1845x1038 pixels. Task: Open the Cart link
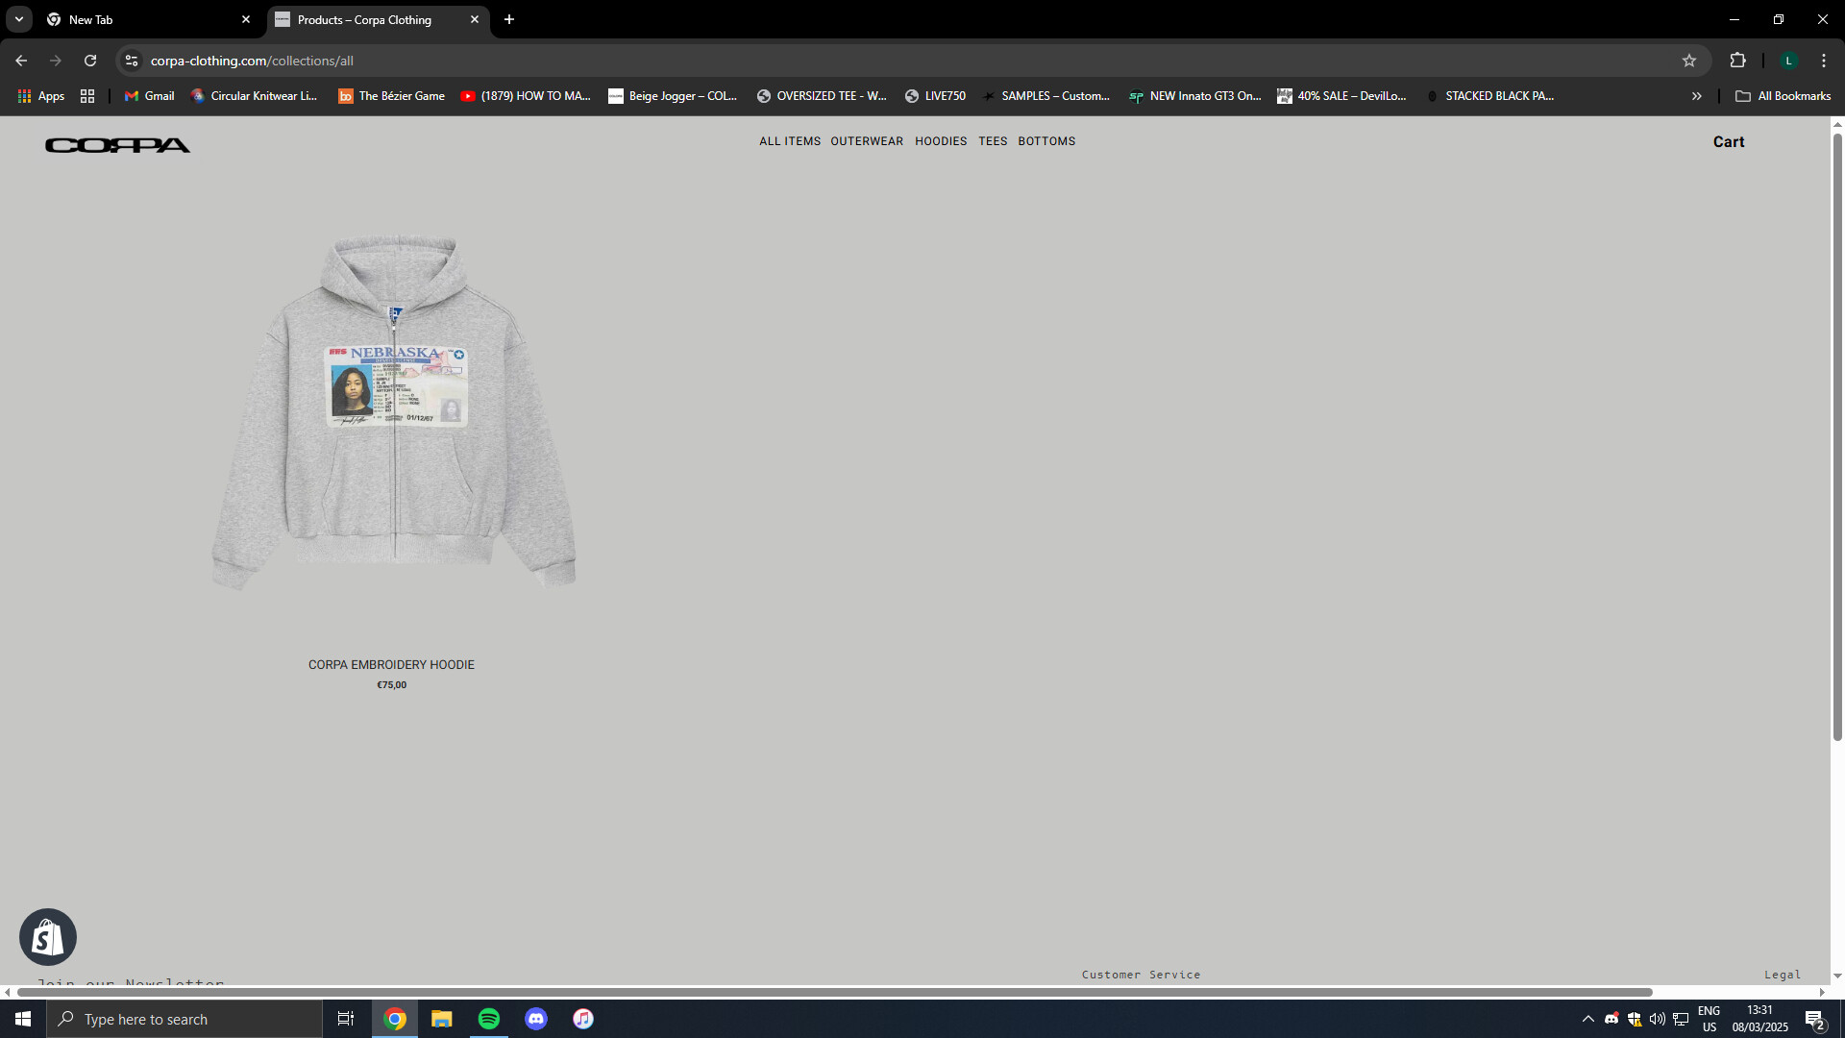pyautogui.click(x=1728, y=141)
